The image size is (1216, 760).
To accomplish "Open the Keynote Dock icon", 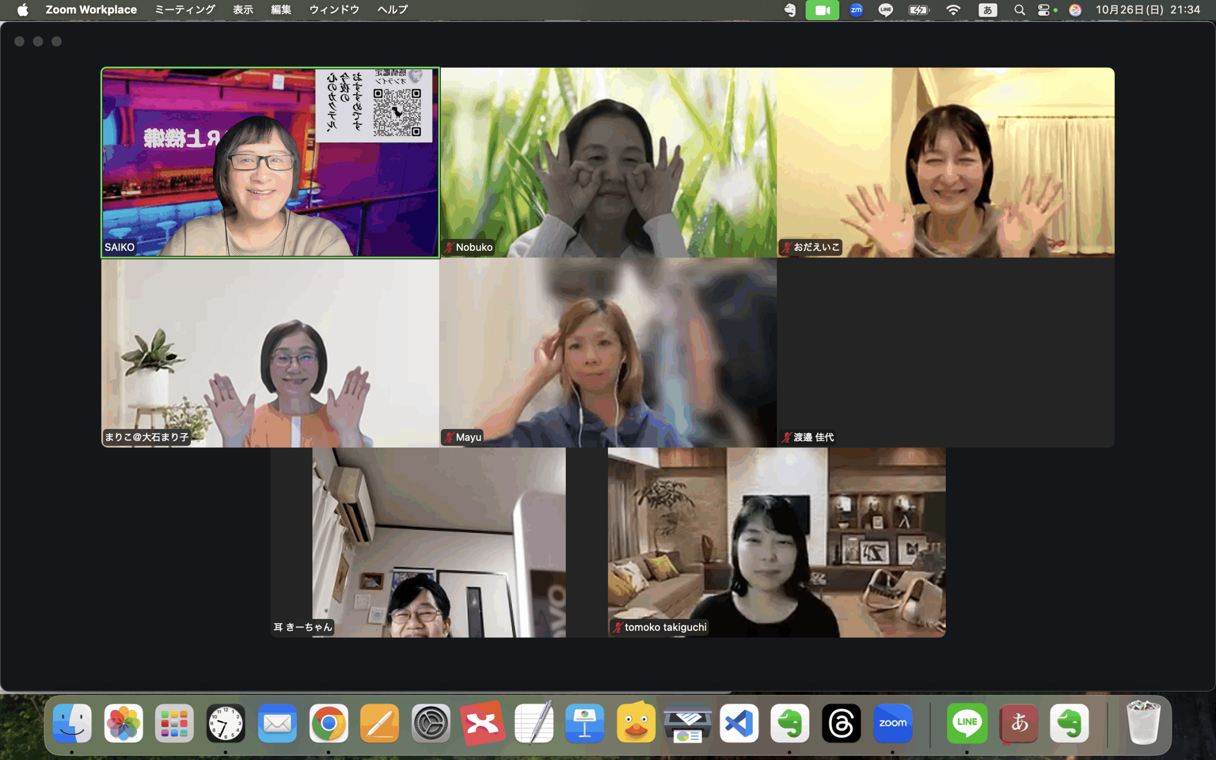I will click(x=584, y=723).
